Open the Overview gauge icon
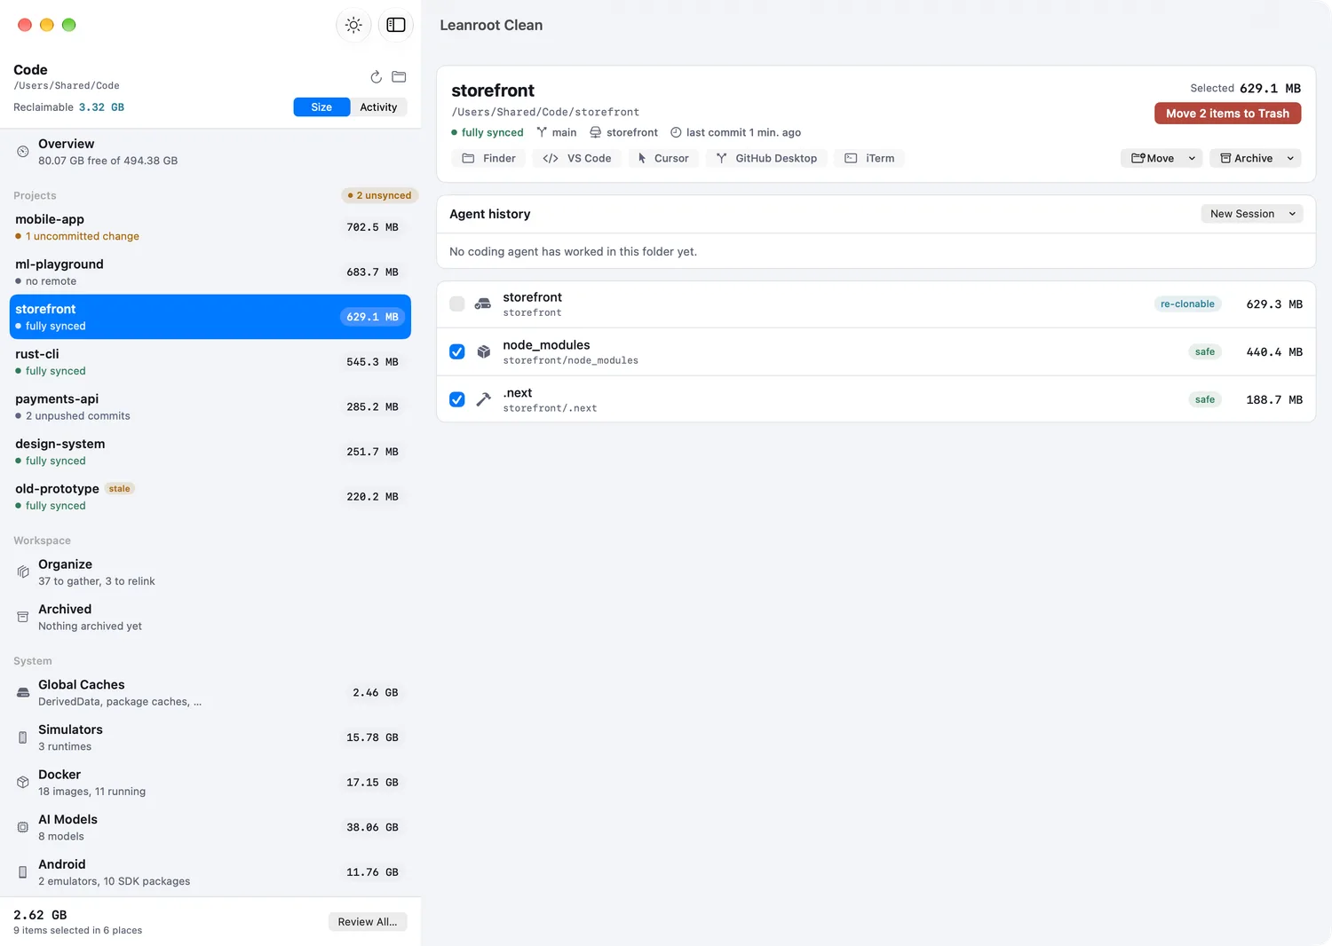The width and height of the screenshot is (1332, 946). click(23, 152)
